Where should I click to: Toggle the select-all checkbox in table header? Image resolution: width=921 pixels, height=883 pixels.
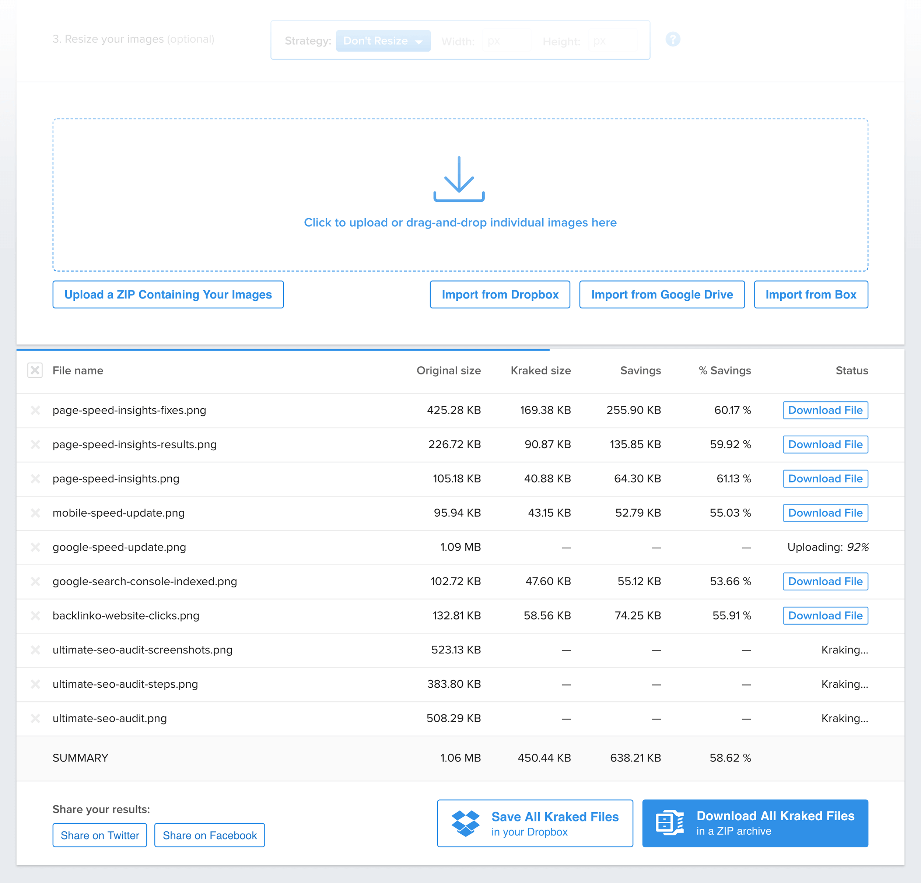35,370
